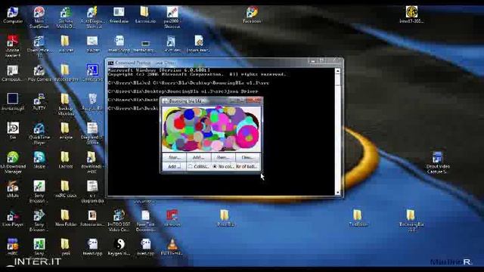Launch the mIRC shortcut in bottom-left corner
Screen dimensions: 484x272
click(x=13, y=247)
